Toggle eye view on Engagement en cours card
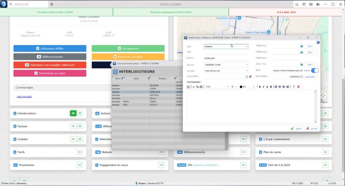The height and width of the screenshot is (186, 345). pyautogui.click(x=161, y=165)
